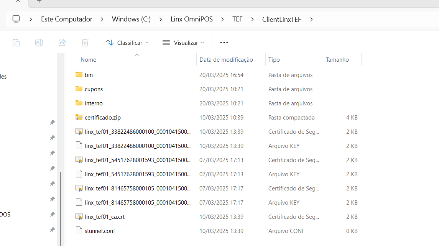This screenshot has width=439, height=246.
Task: Open the three-dots more options menu
Action: click(x=224, y=43)
